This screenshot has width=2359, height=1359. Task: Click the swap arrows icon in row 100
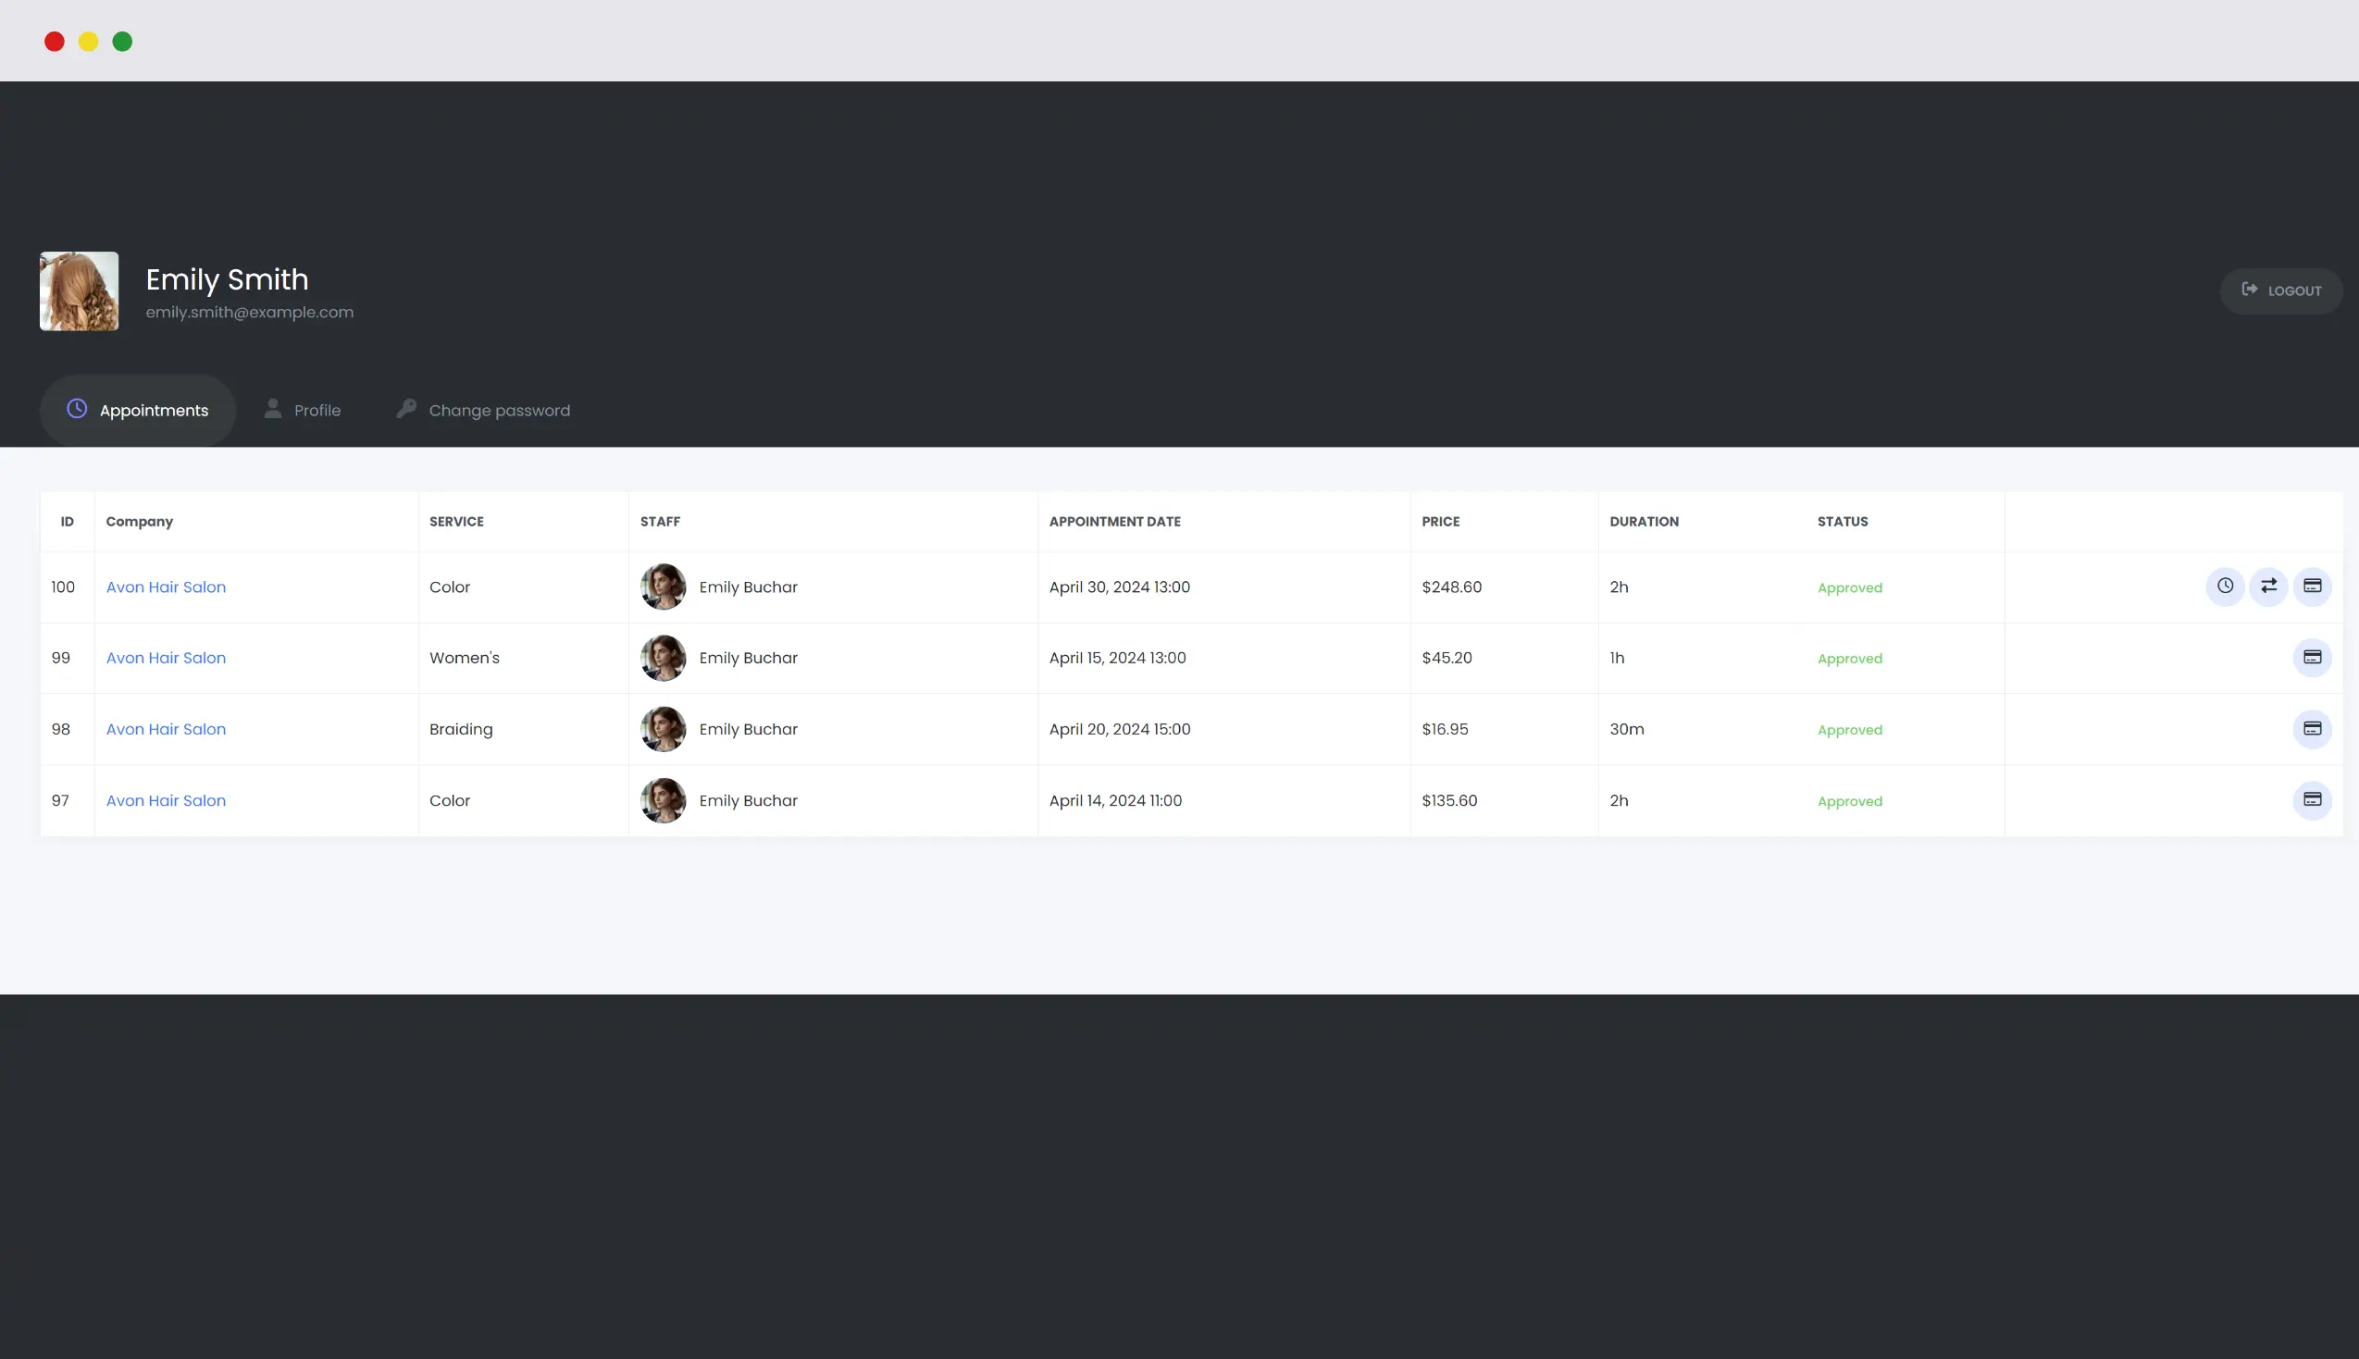pyautogui.click(x=2268, y=587)
